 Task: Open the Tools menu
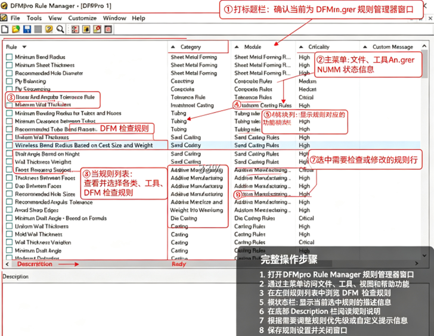click(x=34, y=18)
